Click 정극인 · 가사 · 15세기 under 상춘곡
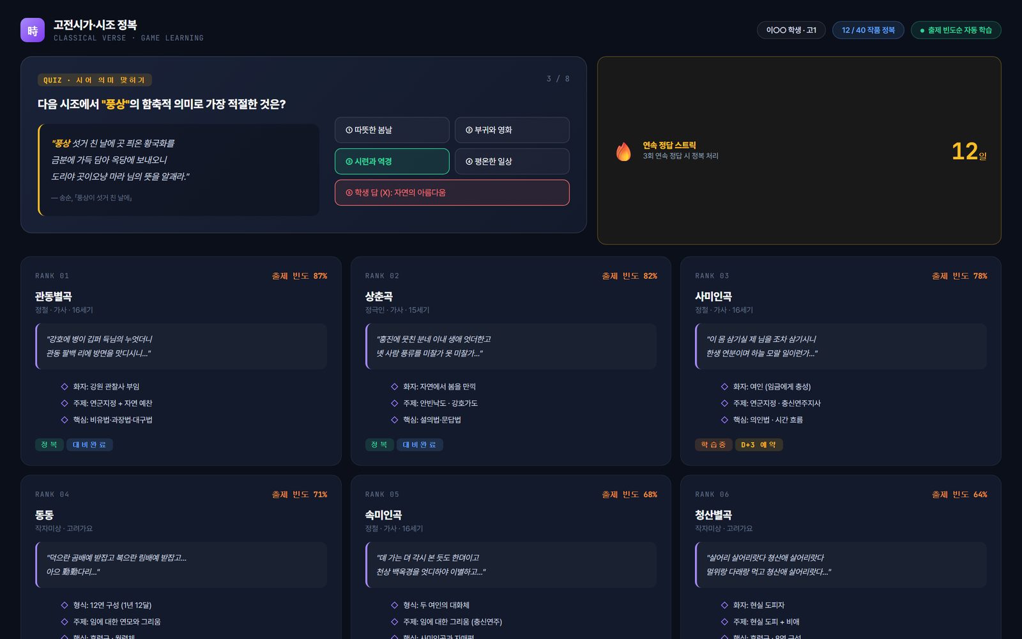The height and width of the screenshot is (639, 1022). point(397,310)
